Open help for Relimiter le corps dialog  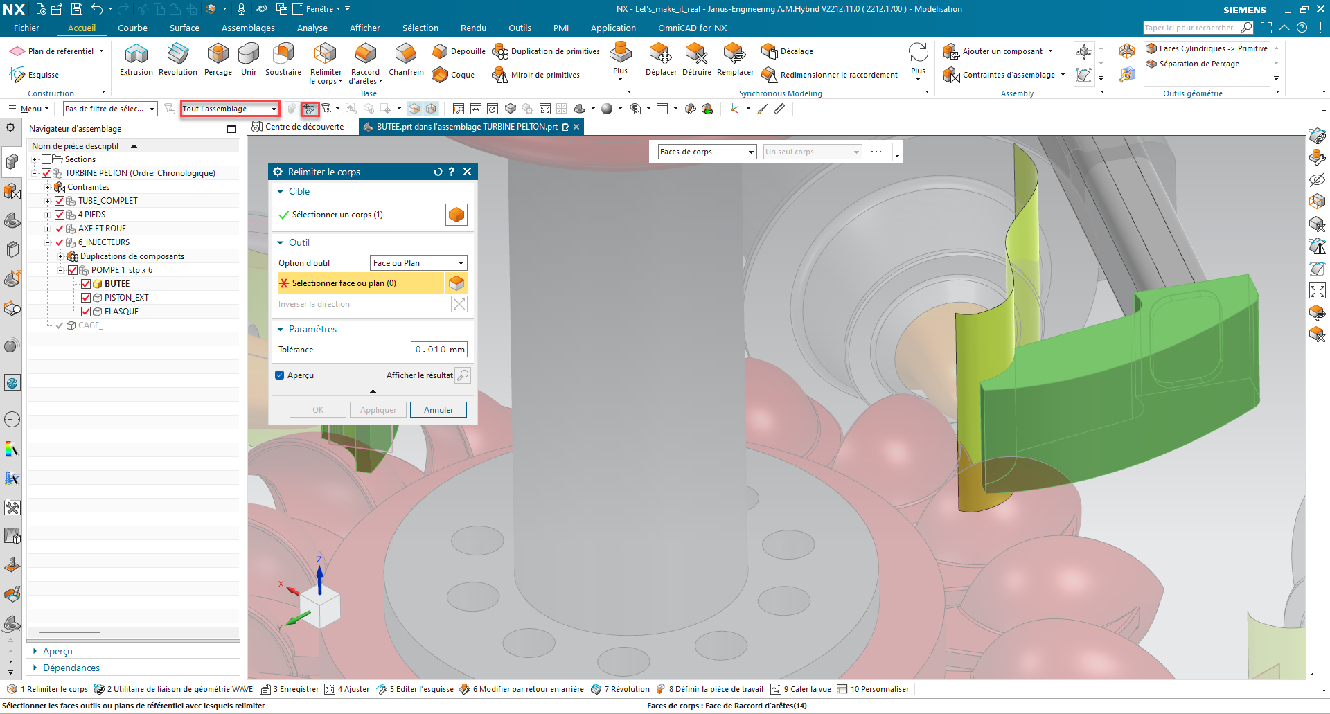(x=452, y=172)
